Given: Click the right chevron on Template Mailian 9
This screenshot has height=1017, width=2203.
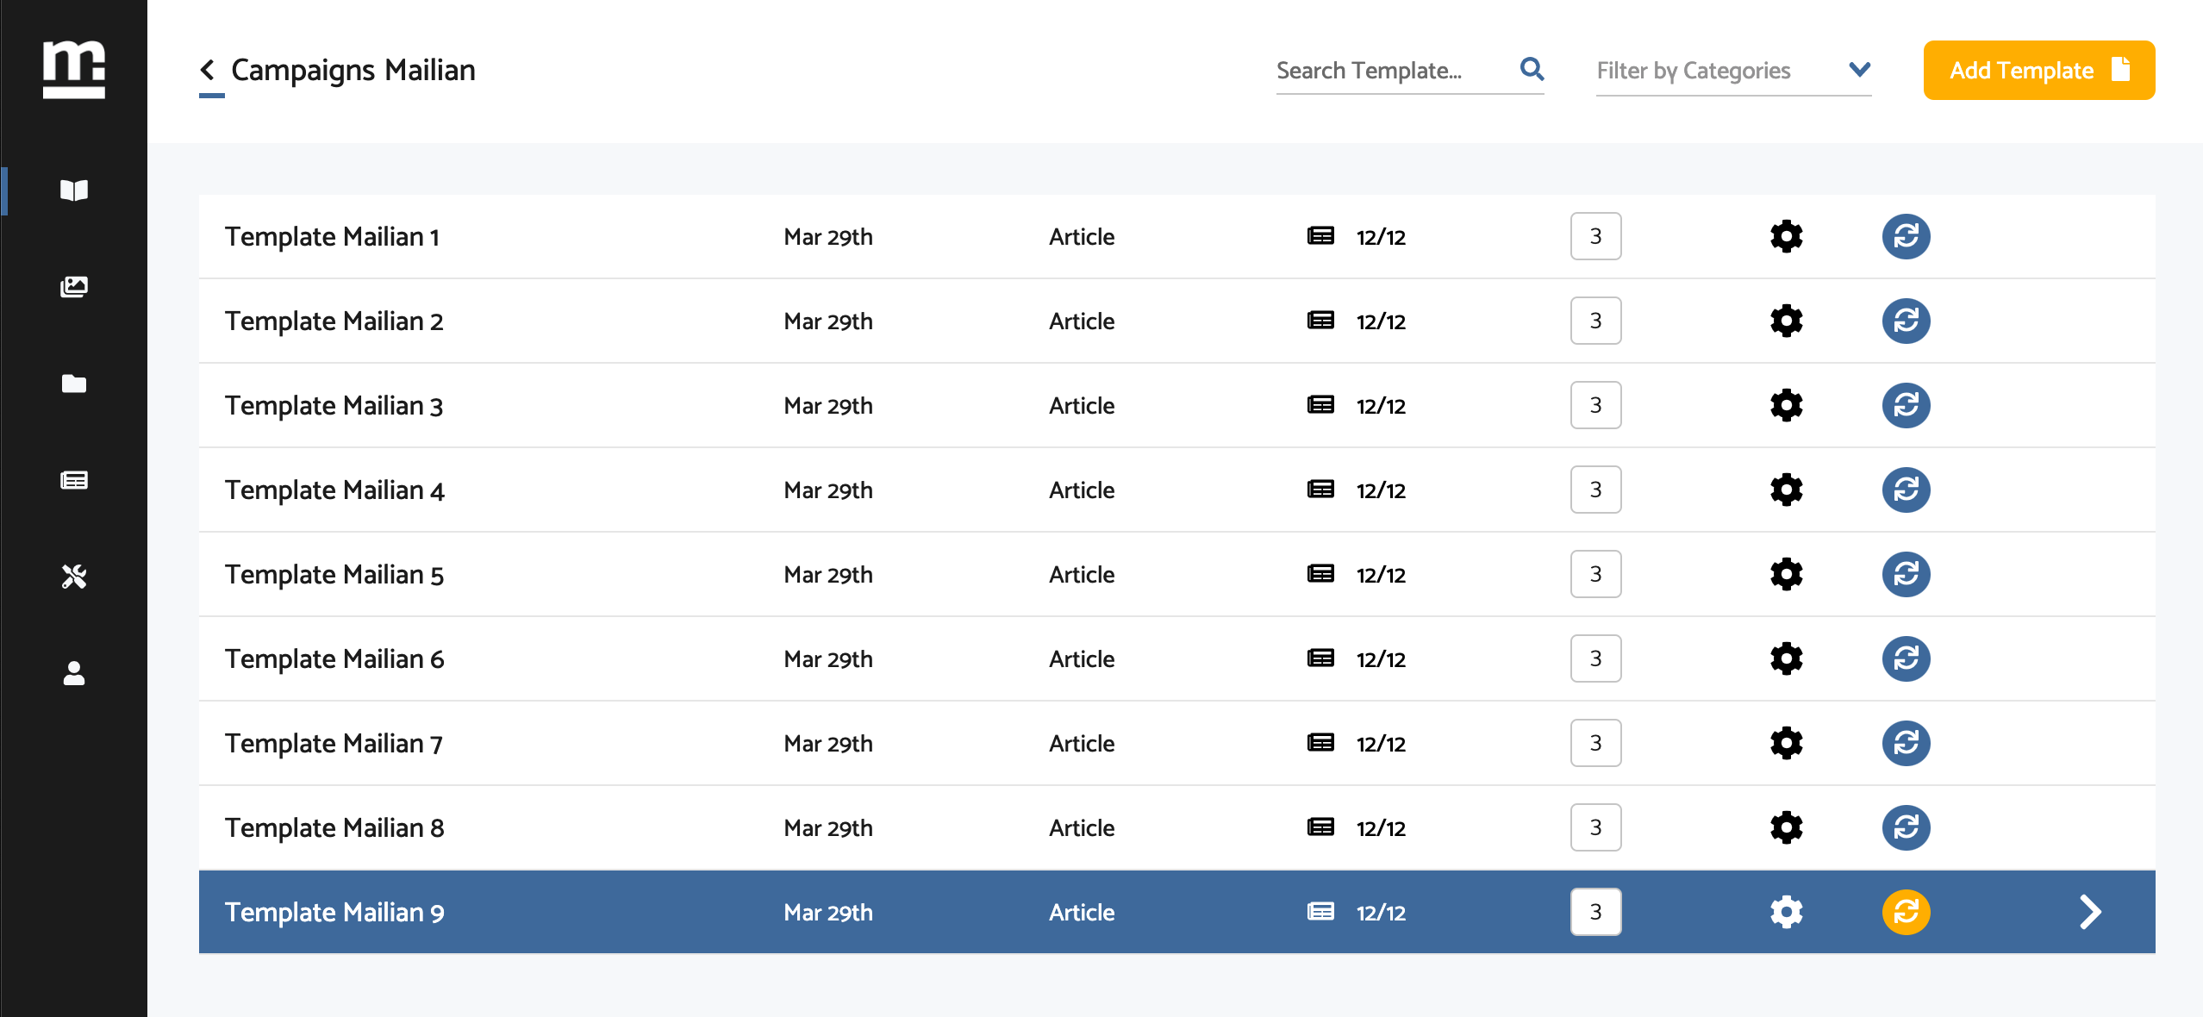Looking at the screenshot, I should (2090, 912).
